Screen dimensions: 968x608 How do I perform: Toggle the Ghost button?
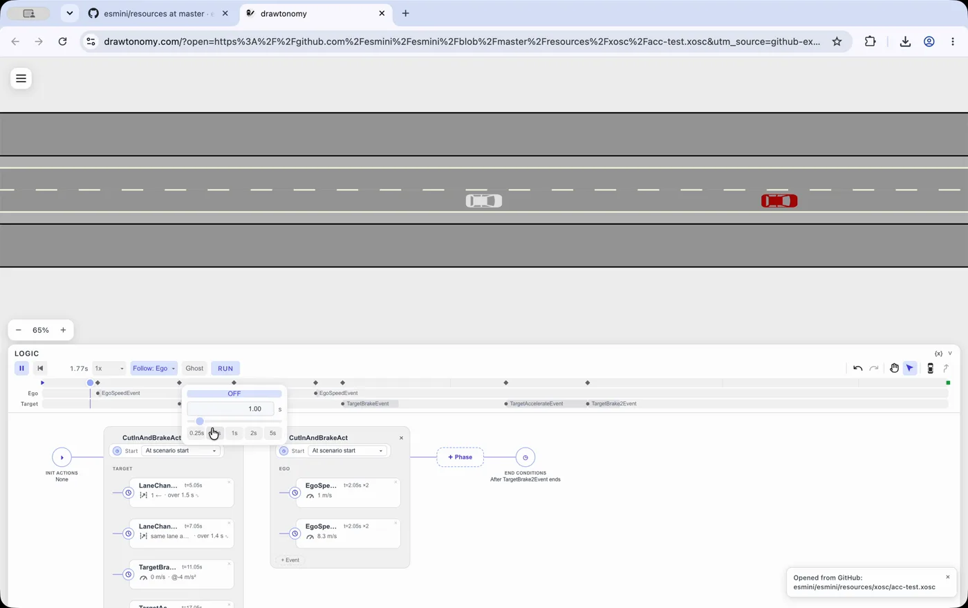[x=194, y=369]
